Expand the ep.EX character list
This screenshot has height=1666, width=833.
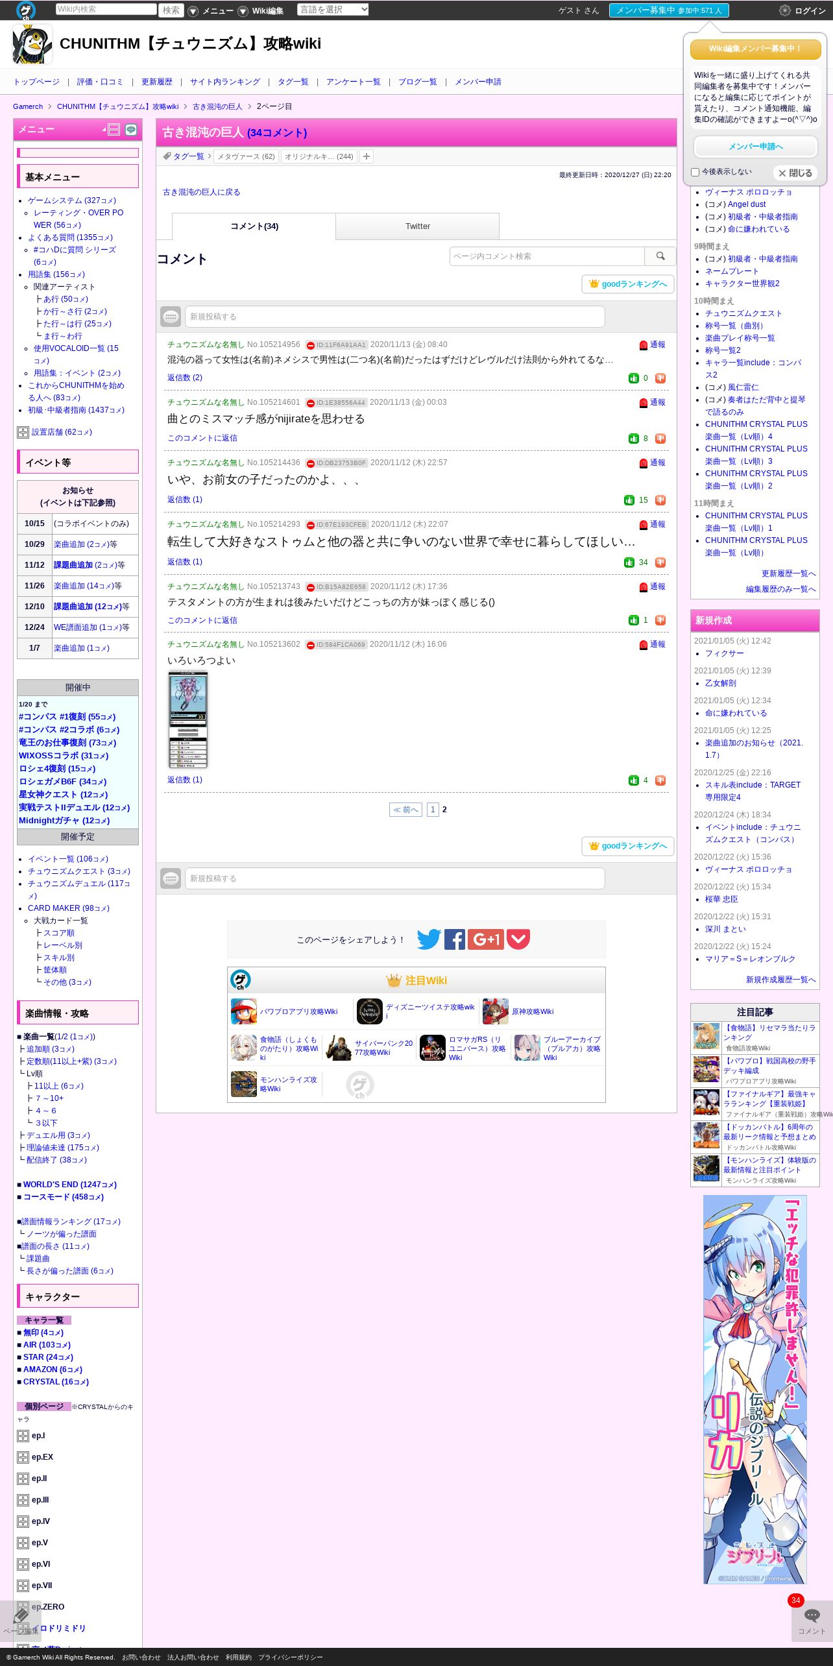point(23,1458)
